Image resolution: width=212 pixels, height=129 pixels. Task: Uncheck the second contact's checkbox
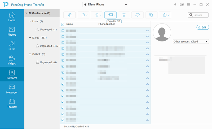point(63,37)
